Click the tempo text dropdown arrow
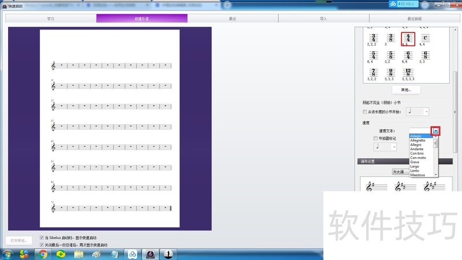 tap(435, 131)
